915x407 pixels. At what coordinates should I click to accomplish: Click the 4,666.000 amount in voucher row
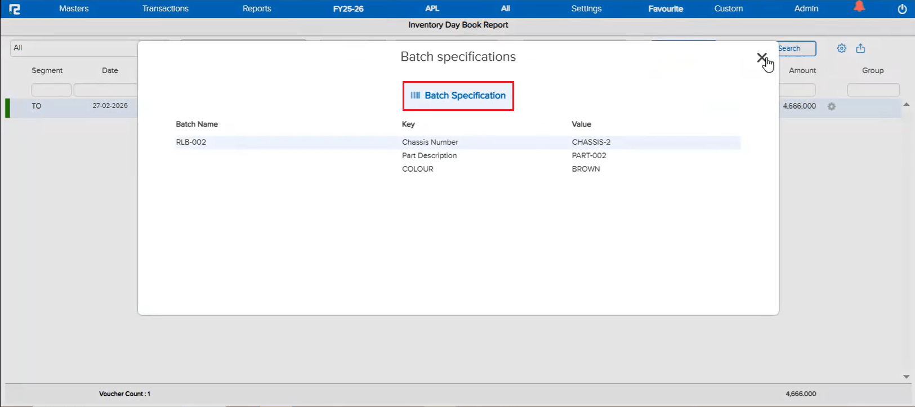[800, 106]
